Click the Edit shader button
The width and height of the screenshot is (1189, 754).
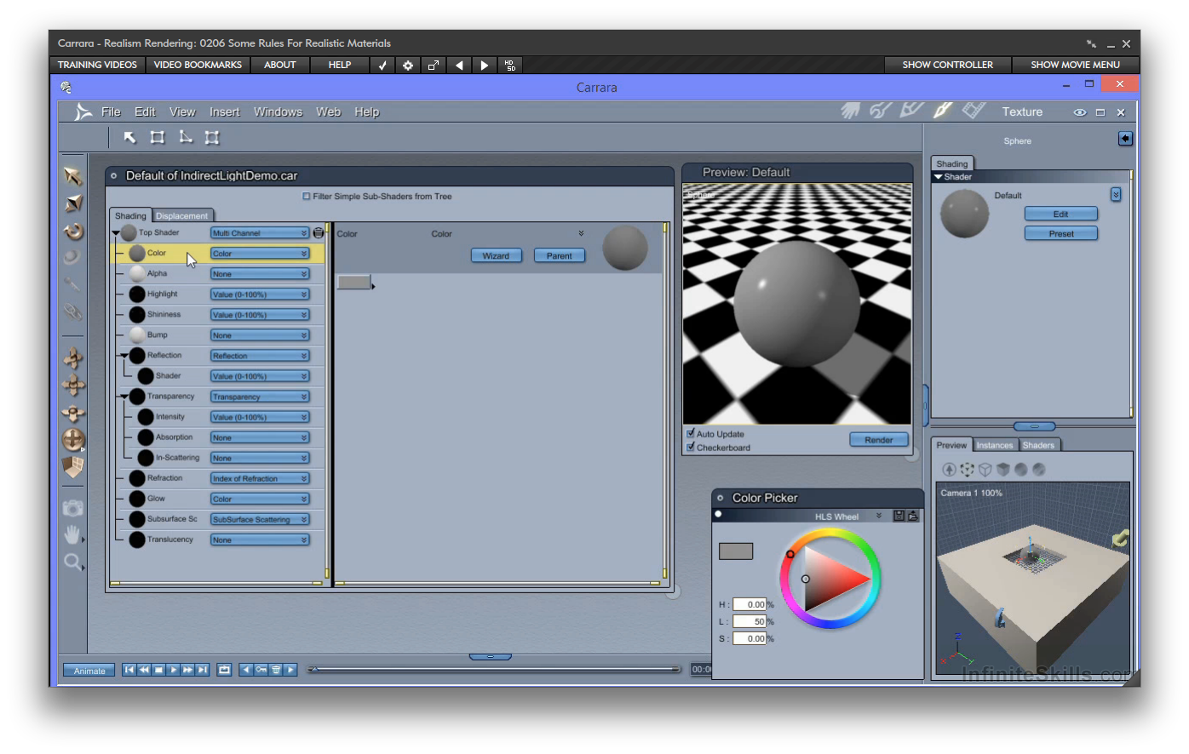pos(1060,214)
